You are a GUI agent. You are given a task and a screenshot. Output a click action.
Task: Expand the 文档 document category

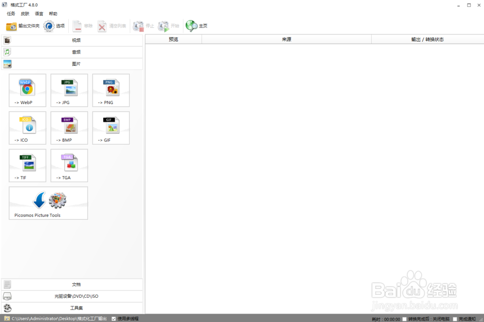(x=72, y=284)
